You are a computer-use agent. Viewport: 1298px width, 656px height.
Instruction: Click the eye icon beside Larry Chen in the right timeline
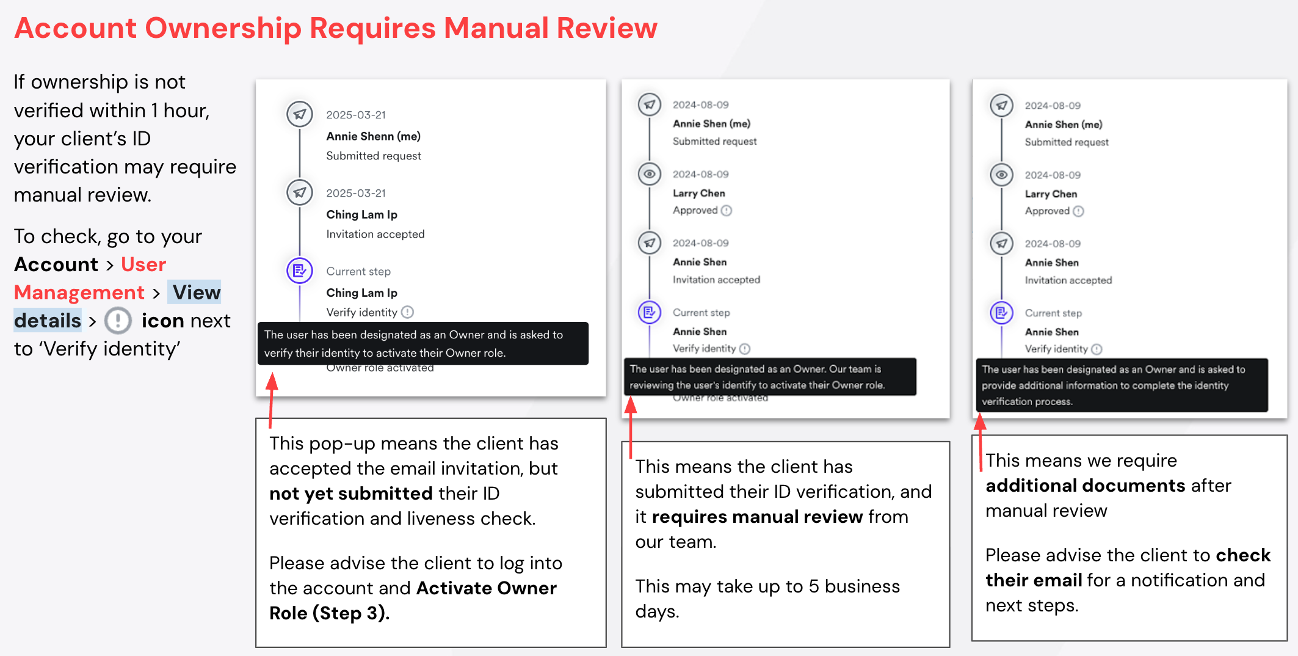tap(1001, 175)
